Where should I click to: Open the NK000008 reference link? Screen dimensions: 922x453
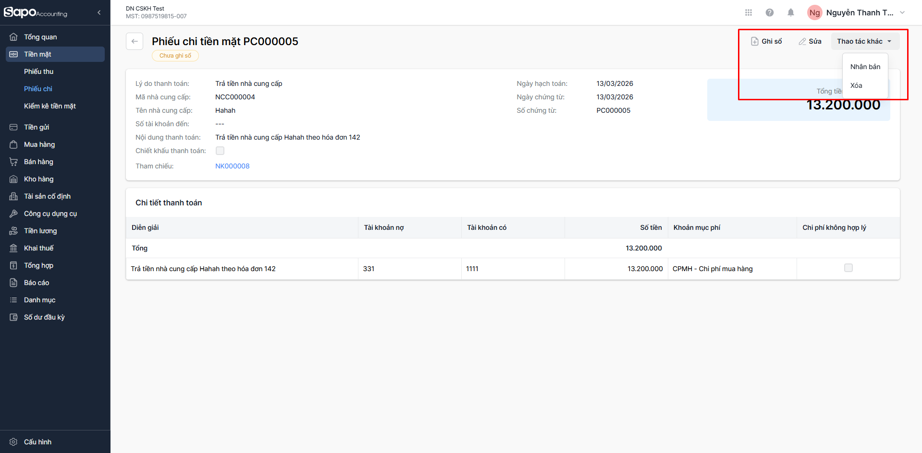233,166
